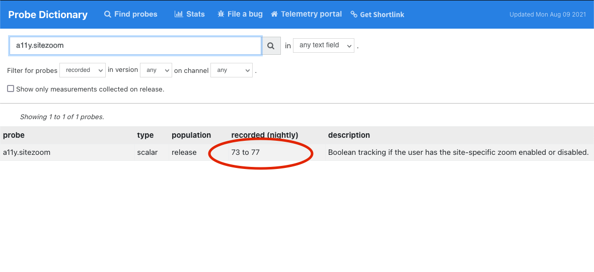This screenshot has height=272, width=594.
Task: Click the Telemetry portal home icon
Action: [x=274, y=14]
